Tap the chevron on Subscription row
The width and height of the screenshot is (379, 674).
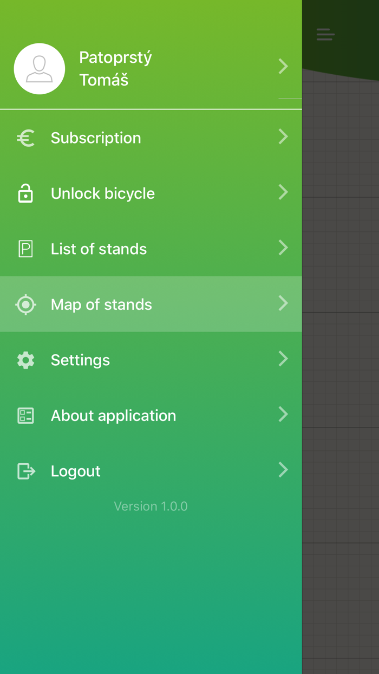coord(283,137)
